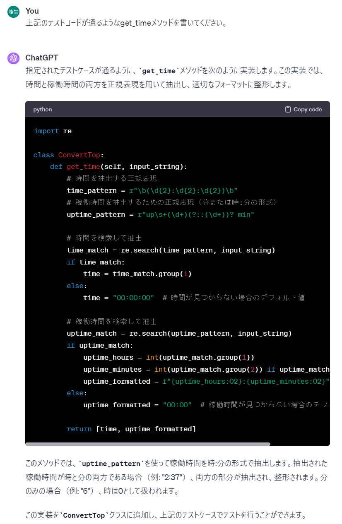Click the 'if time_match:' line
The width and height of the screenshot is (342, 524).
tap(96, 262)
